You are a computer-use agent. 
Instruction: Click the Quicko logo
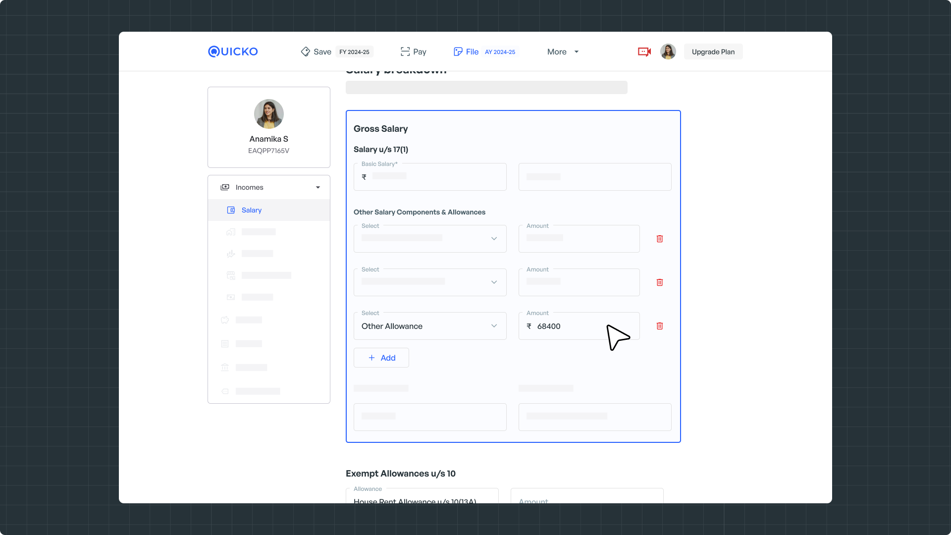[x=233, y=52]
